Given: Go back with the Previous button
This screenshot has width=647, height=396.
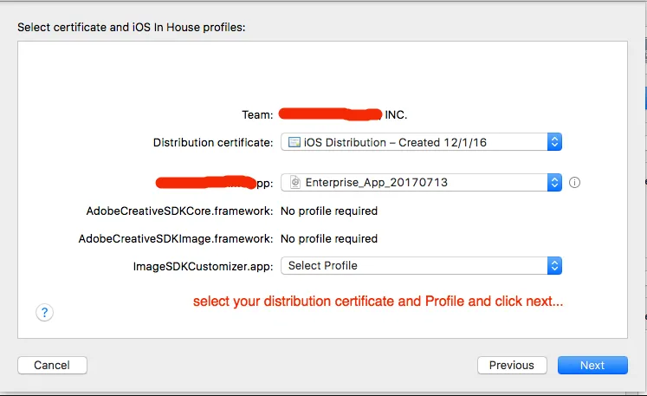Looking at the screenshot, I should 511,366.
